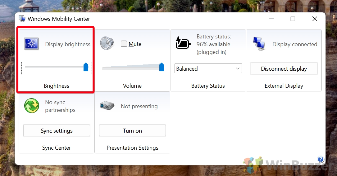Click the 'Display brightness' text
The height and width of the screenshot is (176, 337).
click(68, 44)
